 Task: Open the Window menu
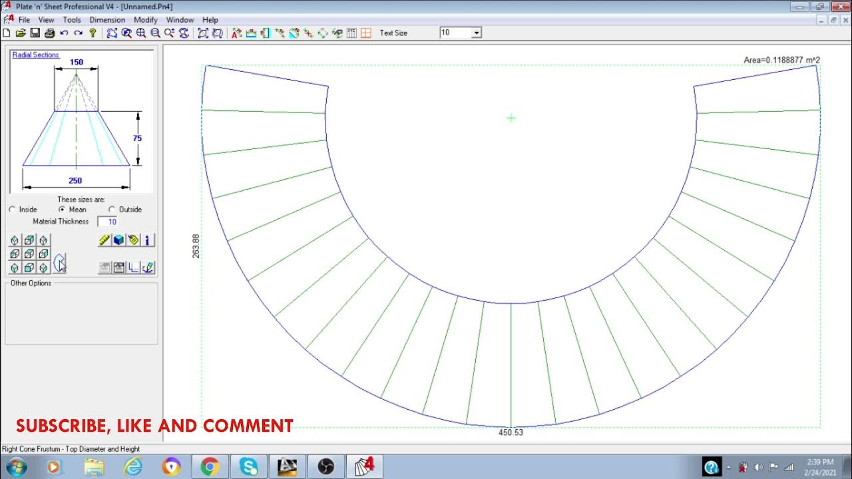[180, 20]
